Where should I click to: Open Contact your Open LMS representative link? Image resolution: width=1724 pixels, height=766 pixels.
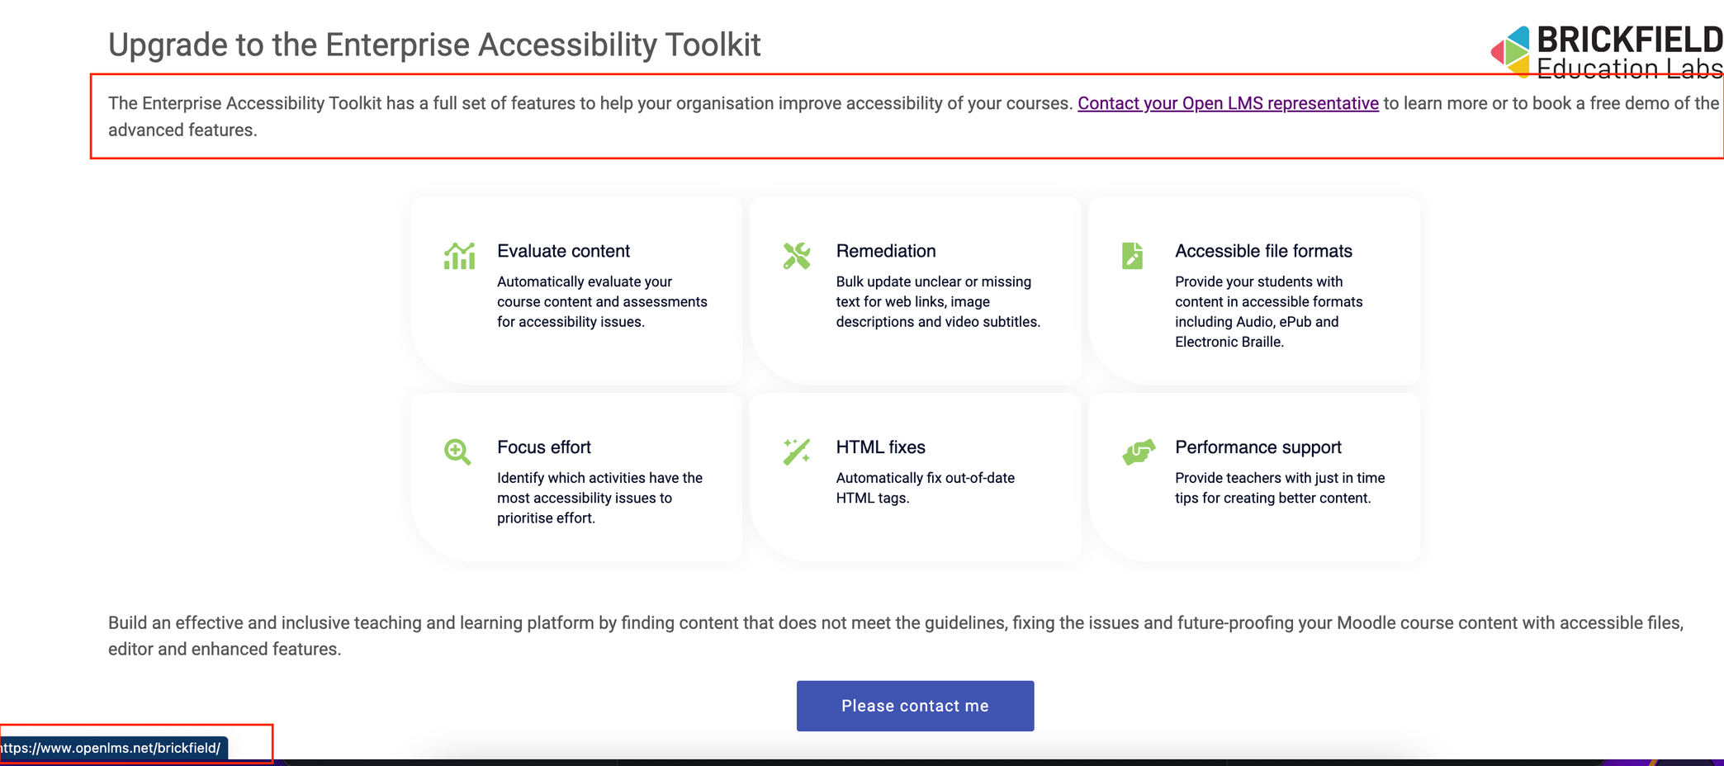point(1228,103)
